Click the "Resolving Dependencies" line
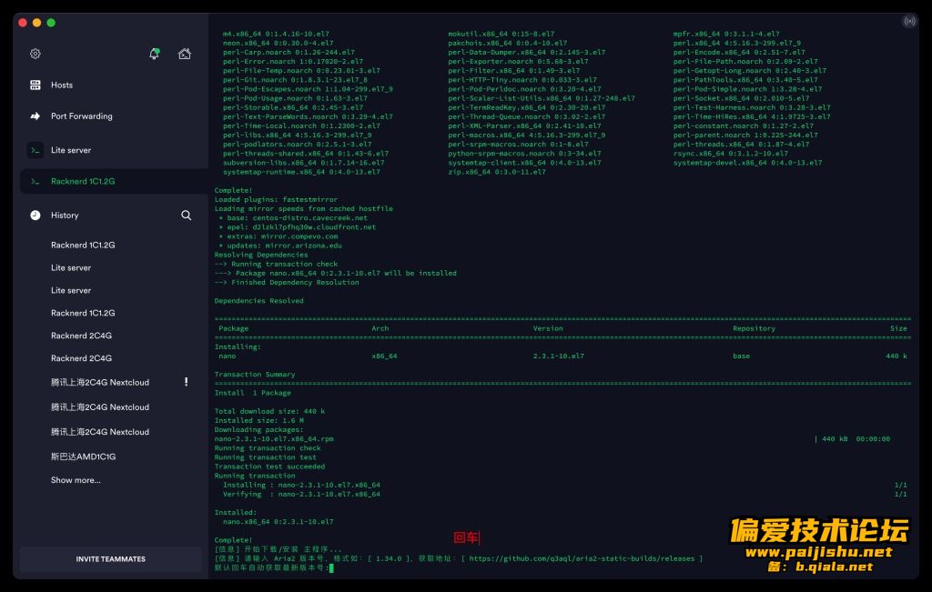932x592 pixels. tap(261, 255)
